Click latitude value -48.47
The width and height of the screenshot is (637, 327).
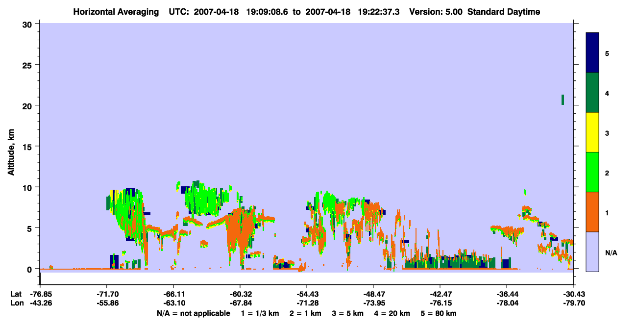pyautogui.click(x=373, y=294)
